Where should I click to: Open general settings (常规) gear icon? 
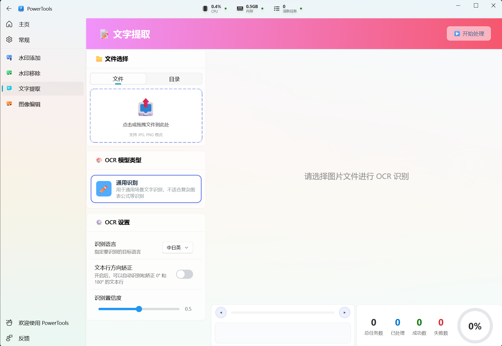click(x=9, y=40)
